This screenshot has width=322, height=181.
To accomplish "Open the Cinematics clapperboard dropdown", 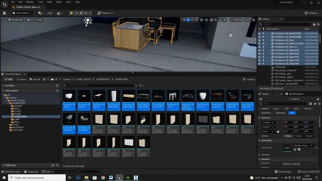I will tap(59, 13).
